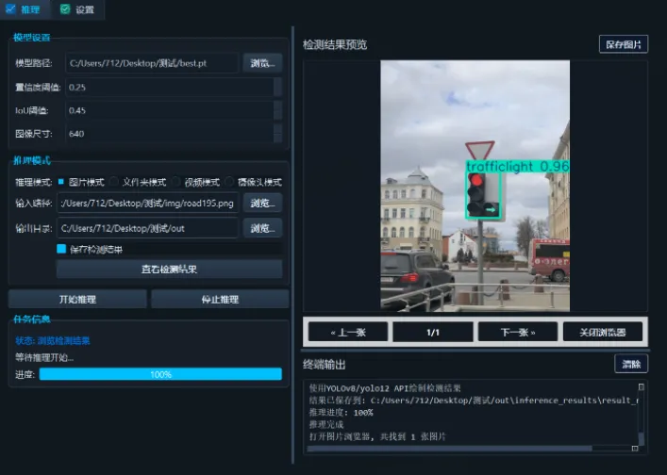Click the 检测结果预览 heading
This screenshot has height=475, width=667.
tap(335, 44)
